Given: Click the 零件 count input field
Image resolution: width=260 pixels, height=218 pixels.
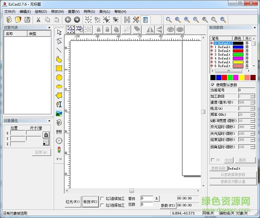Looking at the screenshot, I should point(146,198).
